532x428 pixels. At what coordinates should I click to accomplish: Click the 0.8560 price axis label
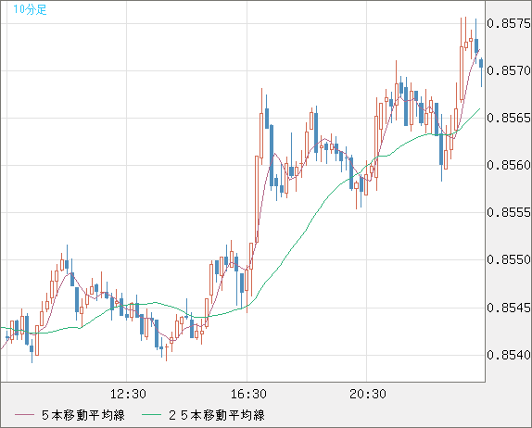tap(509, 165)
